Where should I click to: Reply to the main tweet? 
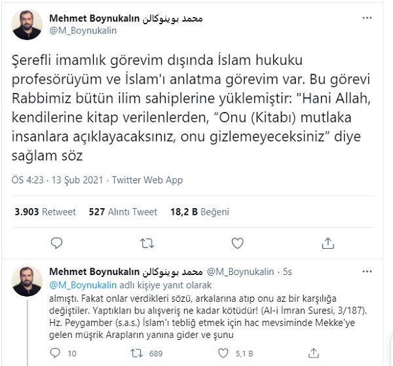pyautogui.click(x=57, y=243)
